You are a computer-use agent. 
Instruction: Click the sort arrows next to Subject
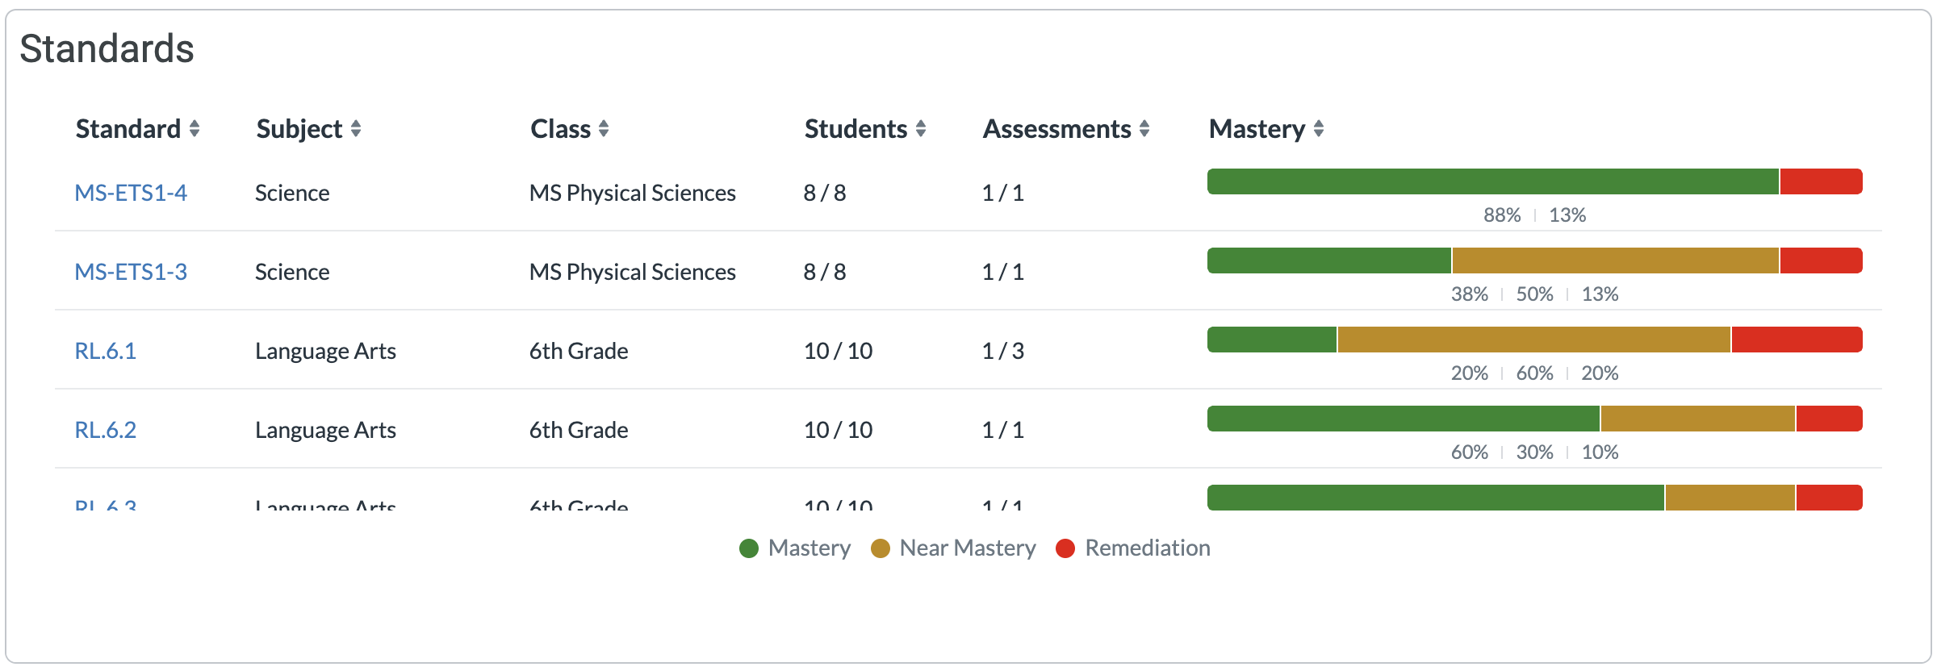(356, 129)
